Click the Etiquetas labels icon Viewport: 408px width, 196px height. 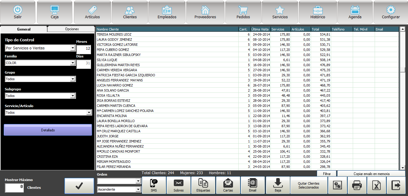(203, 185)
